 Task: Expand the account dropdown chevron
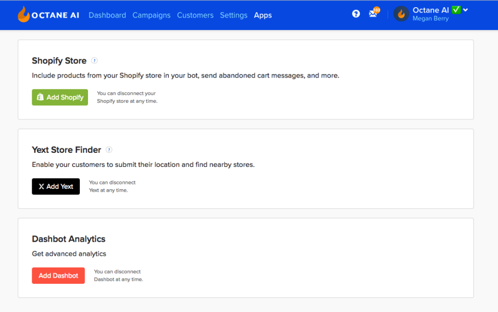click(465, 10)
